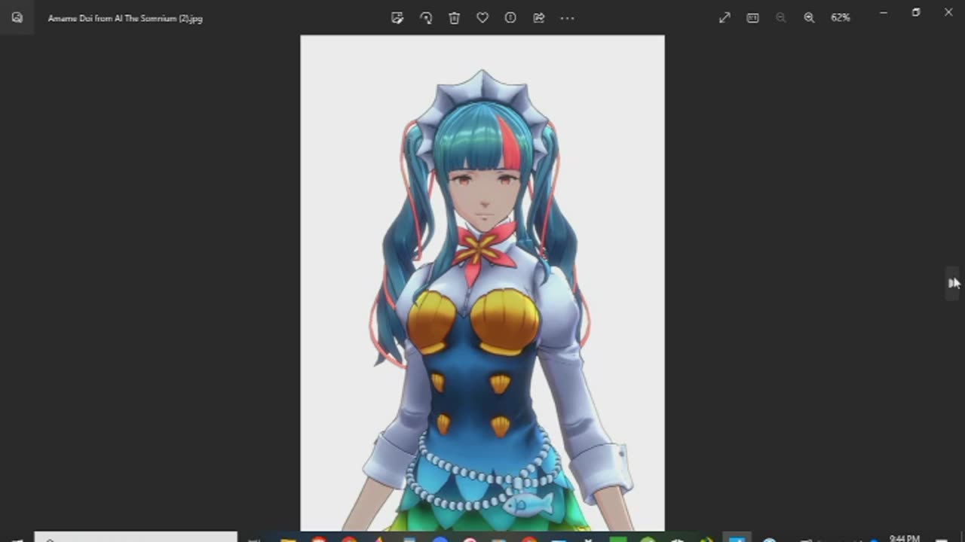Share the image with the share icon
Screen dimensions: 965x542
pyautogui.click(x=539, y=18)
